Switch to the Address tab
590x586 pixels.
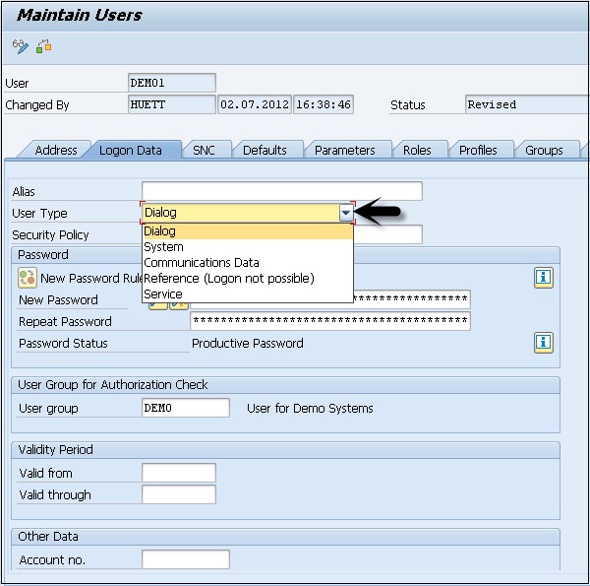(x=55, y=151)
